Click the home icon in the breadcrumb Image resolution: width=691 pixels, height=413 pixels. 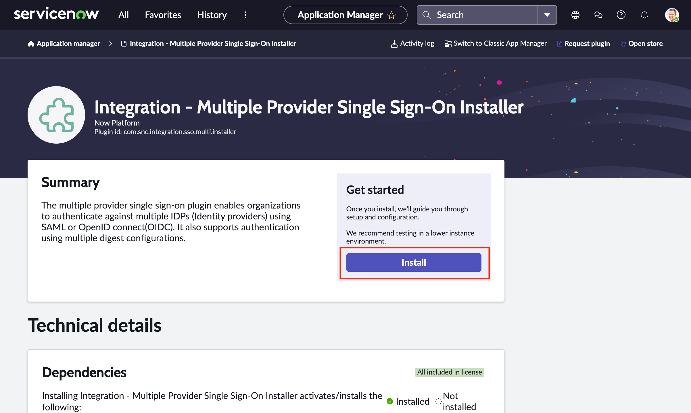click(31, 43)
